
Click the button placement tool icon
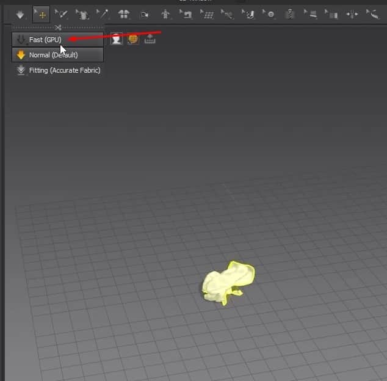pos(270,14)
